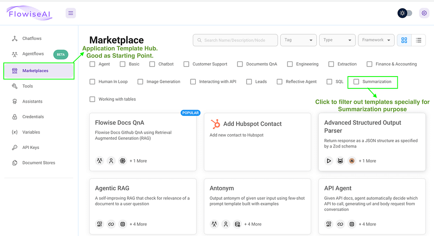
Task: Click the Assistants robot icon
Action: coord(15,101)
